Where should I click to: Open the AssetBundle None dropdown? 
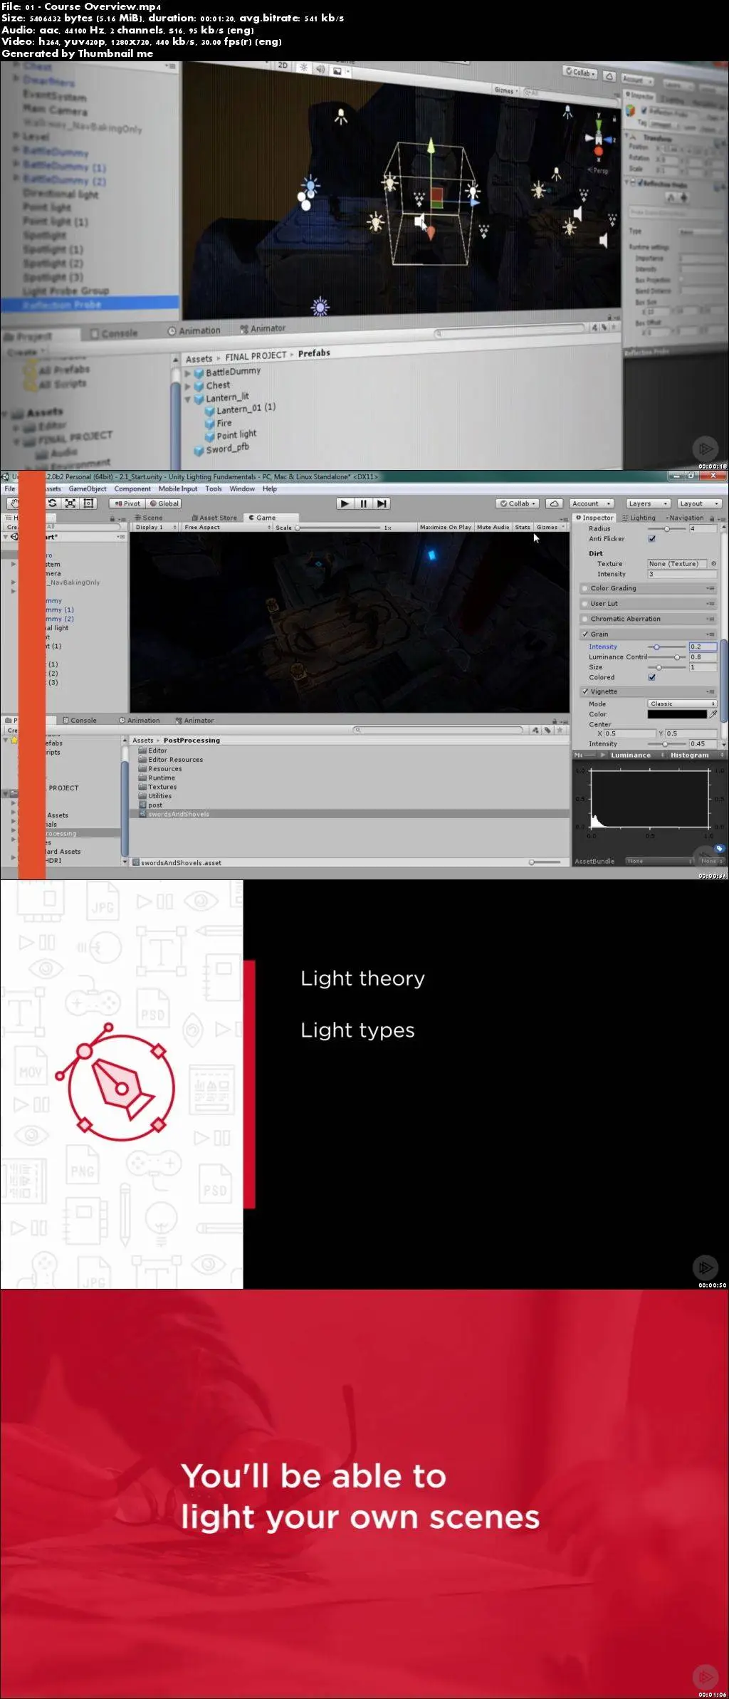pos(659,861)
